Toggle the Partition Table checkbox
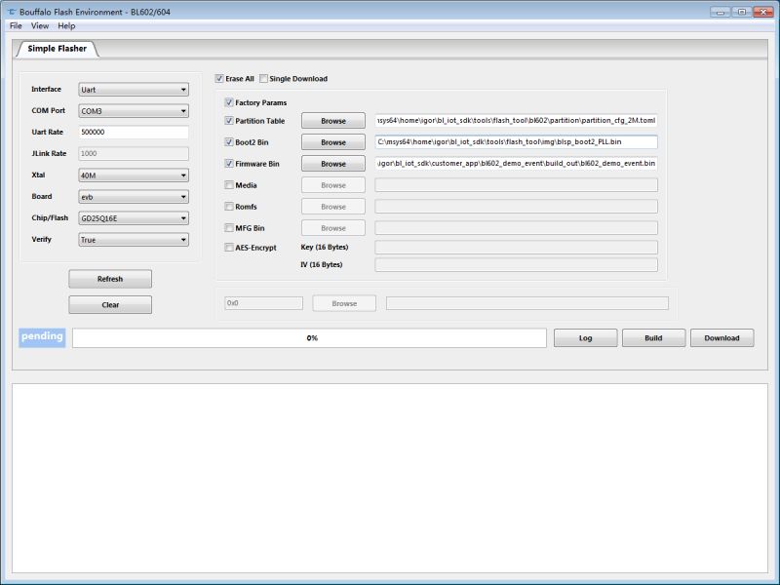780x585 pixels. pos(229,121)
